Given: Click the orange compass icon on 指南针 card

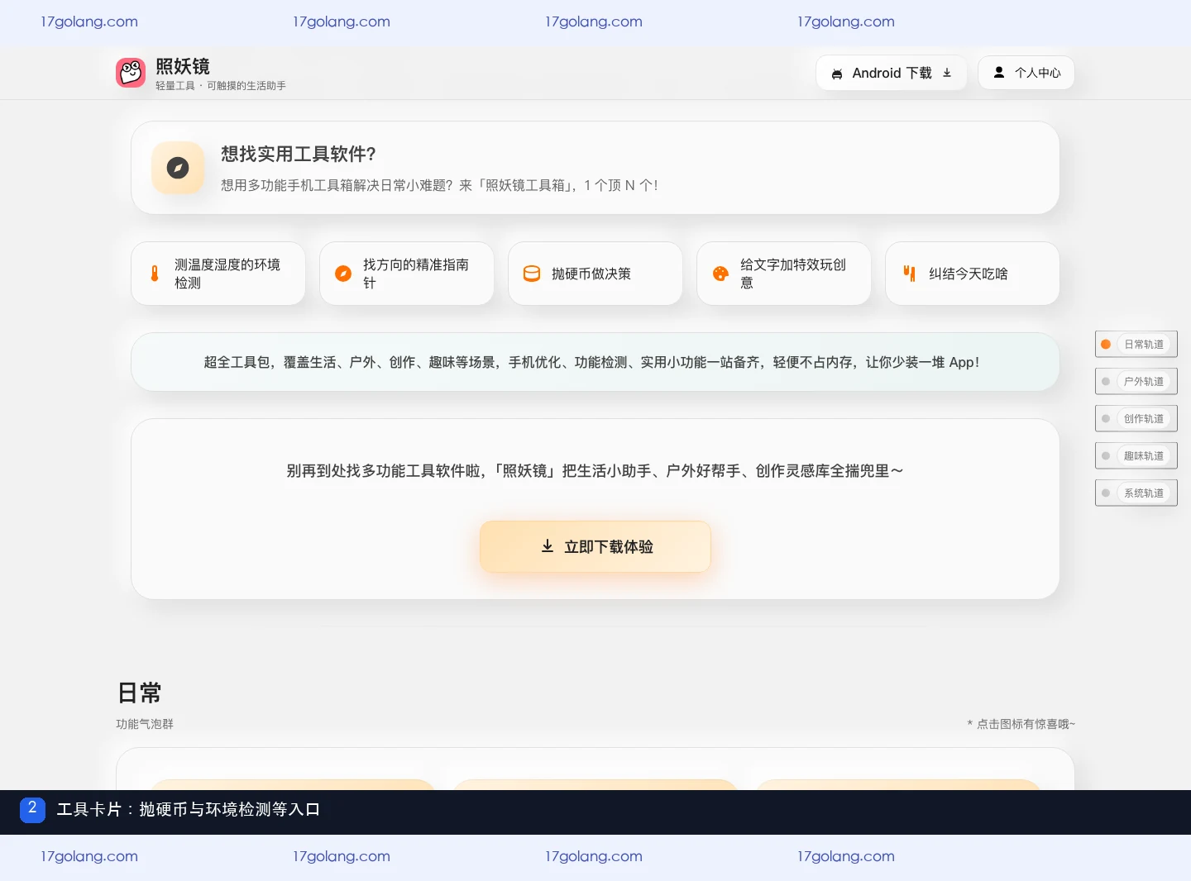Looking at the screenshot, I should [x=343, y=274].
